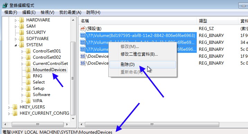Click the SOFTWARE folder icon under HKLM
The height and width of the screenshot is (134, 248).
pos(22,39)
